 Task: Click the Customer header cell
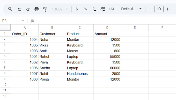tap(52, 34)
